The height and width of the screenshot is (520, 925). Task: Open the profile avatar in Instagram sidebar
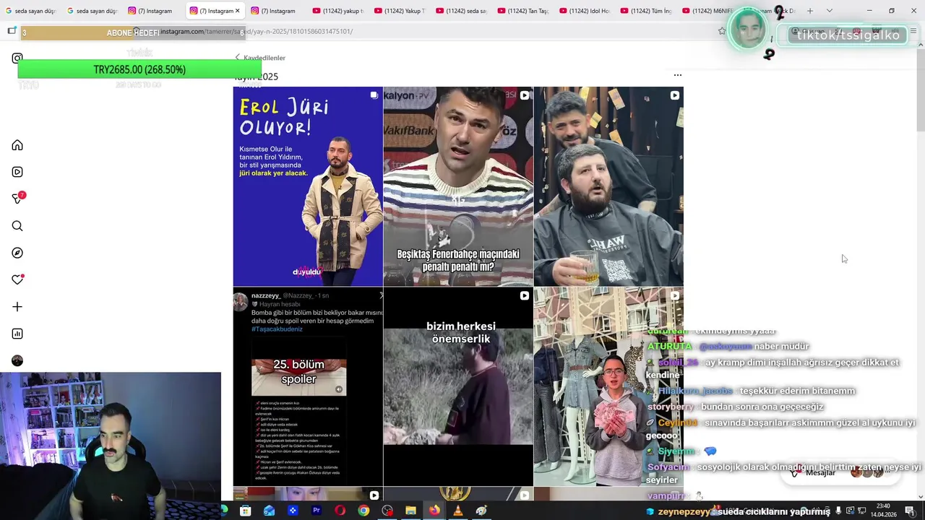[17, 360]
